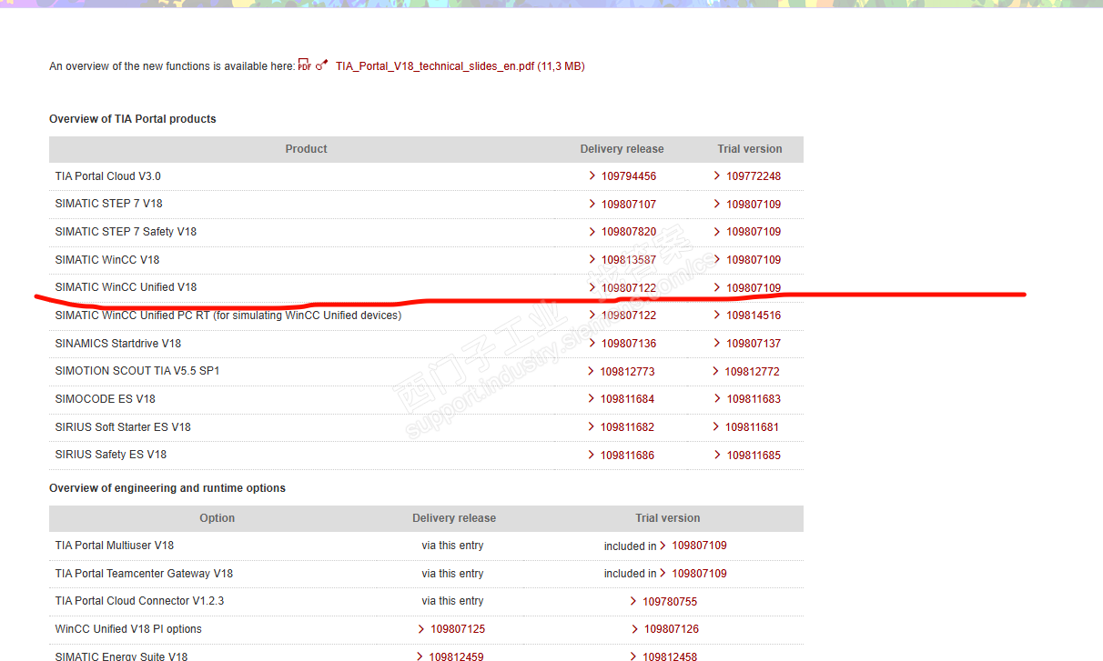Open trial version 109807126 for WinCC Unified PI options
This screenshot has width=1103, height=661.
[x=672, y=629]
